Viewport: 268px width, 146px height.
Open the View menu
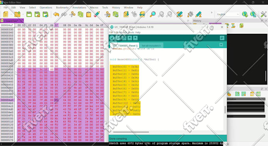click(22, 7)
